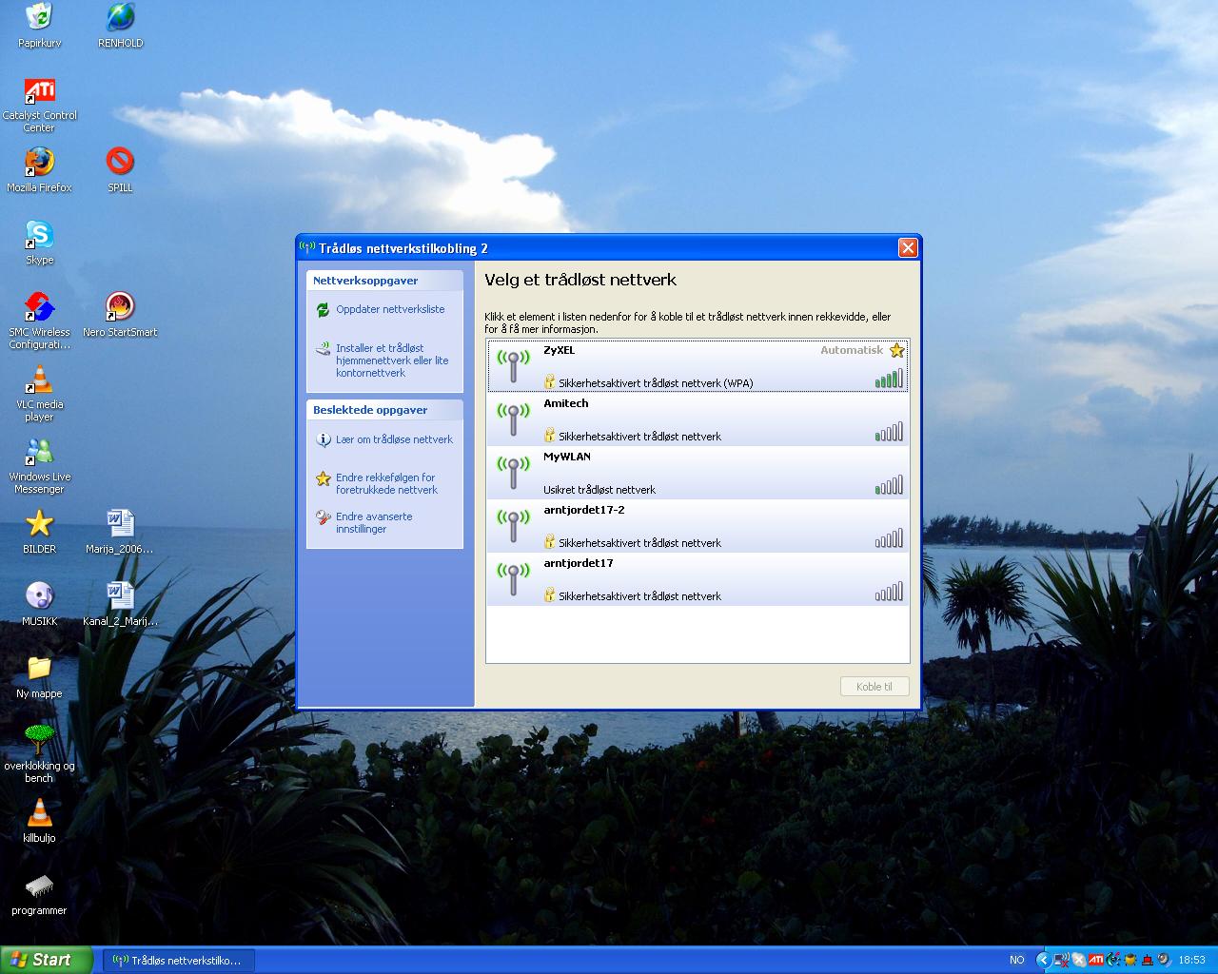Open the RENHOLD desktop shortcut
The height and width of the screenshot is (974, 1218).
pos(120,26)
